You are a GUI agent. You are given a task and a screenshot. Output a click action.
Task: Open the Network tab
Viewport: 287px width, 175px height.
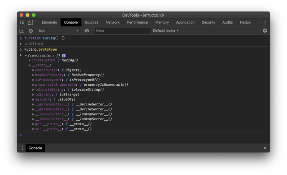tap(113, 22)
